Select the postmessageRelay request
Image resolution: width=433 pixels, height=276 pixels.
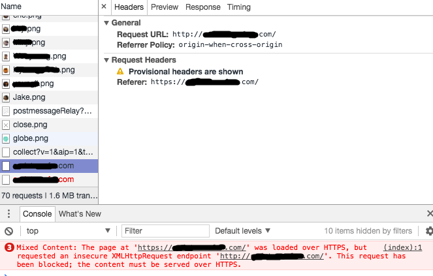(x=49, y=111)
